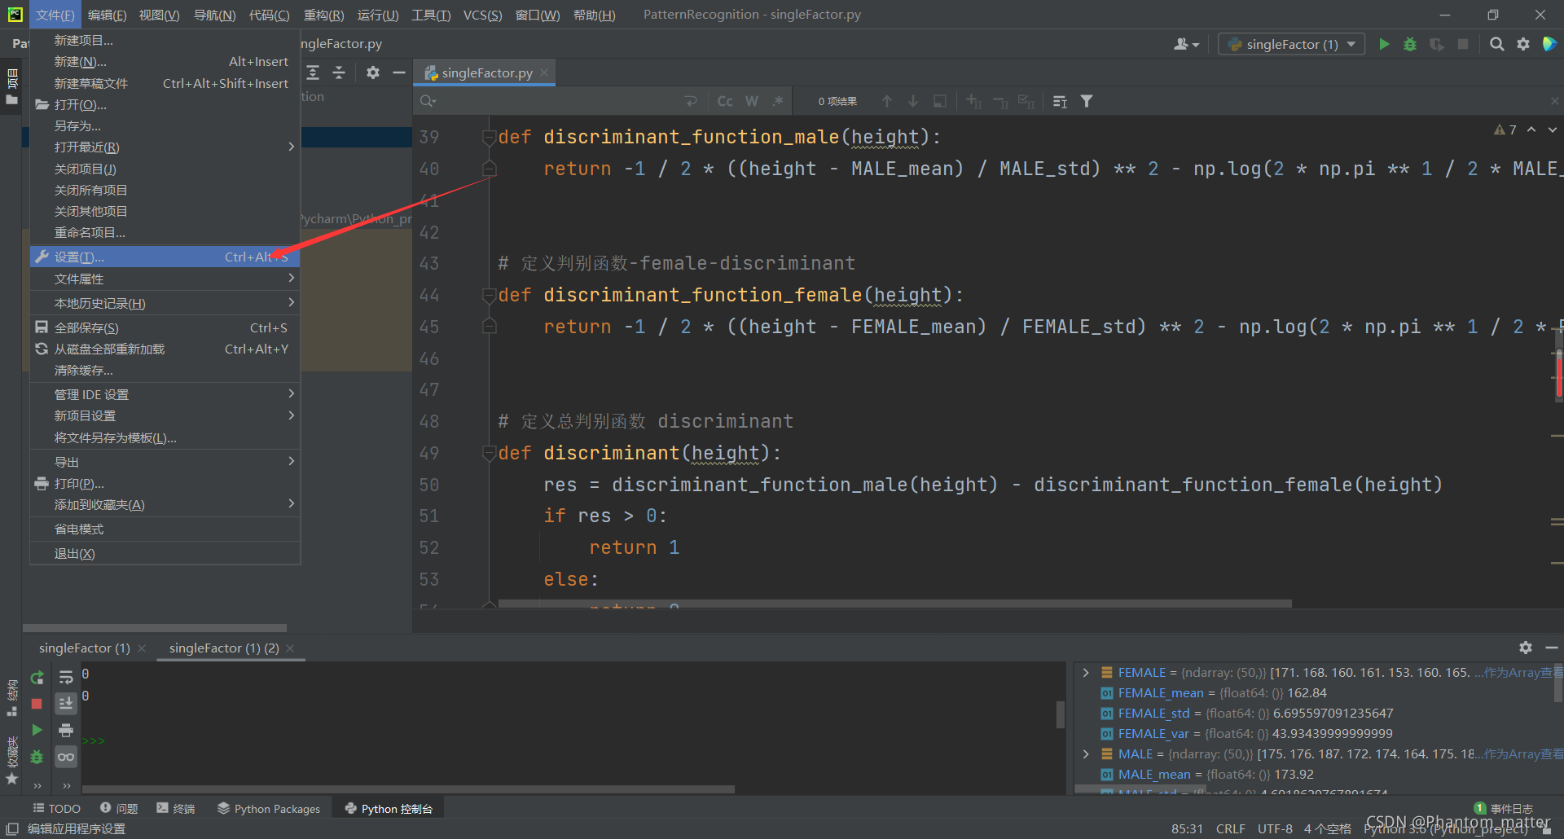Expand the MALE array variable

(x=1086, y=754)
